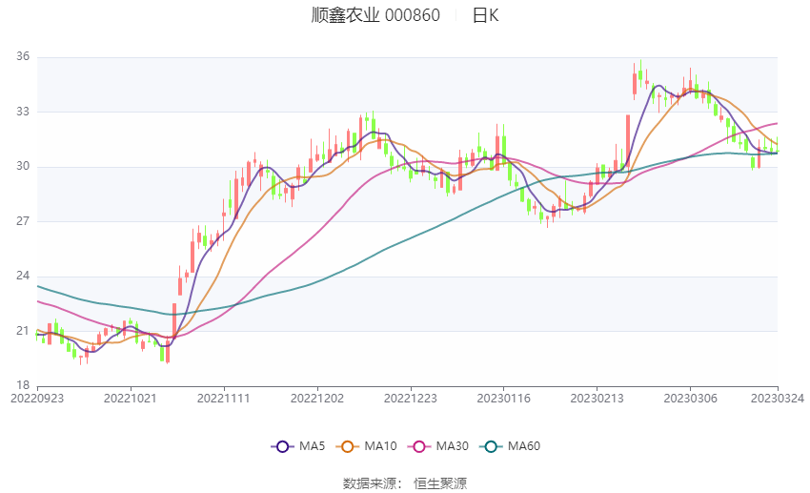Click x-axis date label 20230324
Image resolution: width=810 pixels, height=493 pixels.
[778, 399]
